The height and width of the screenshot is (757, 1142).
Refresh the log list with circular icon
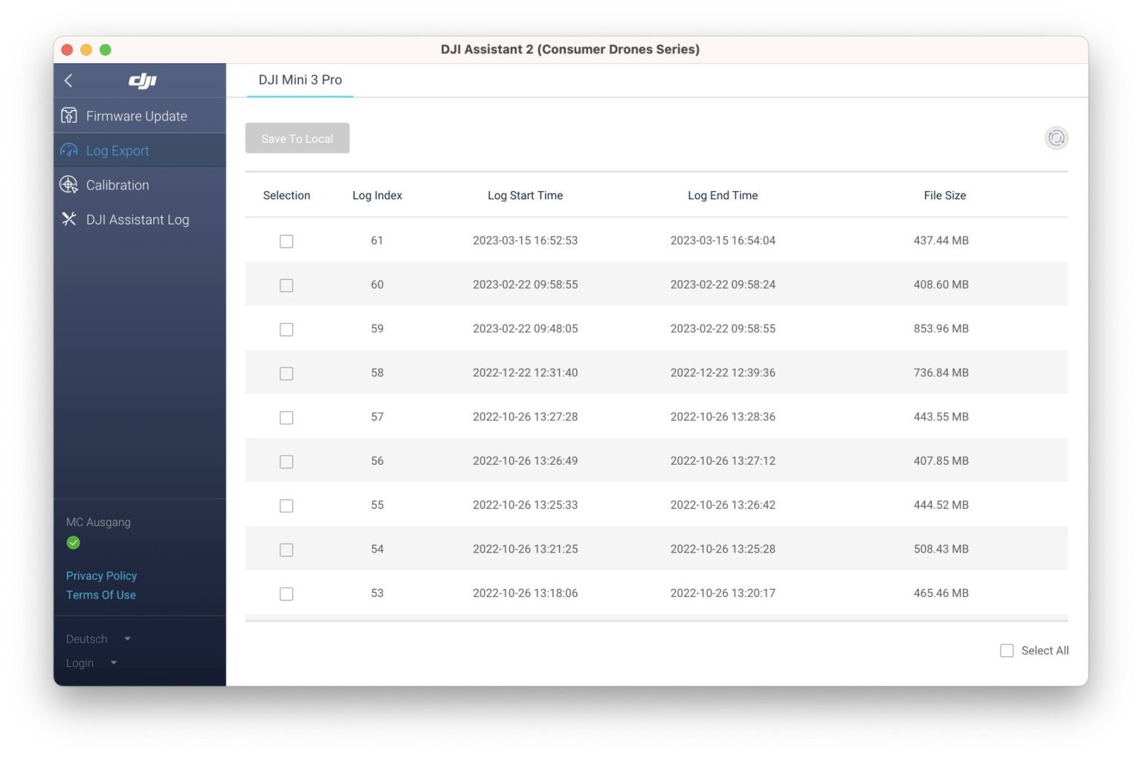point(1056,138)
